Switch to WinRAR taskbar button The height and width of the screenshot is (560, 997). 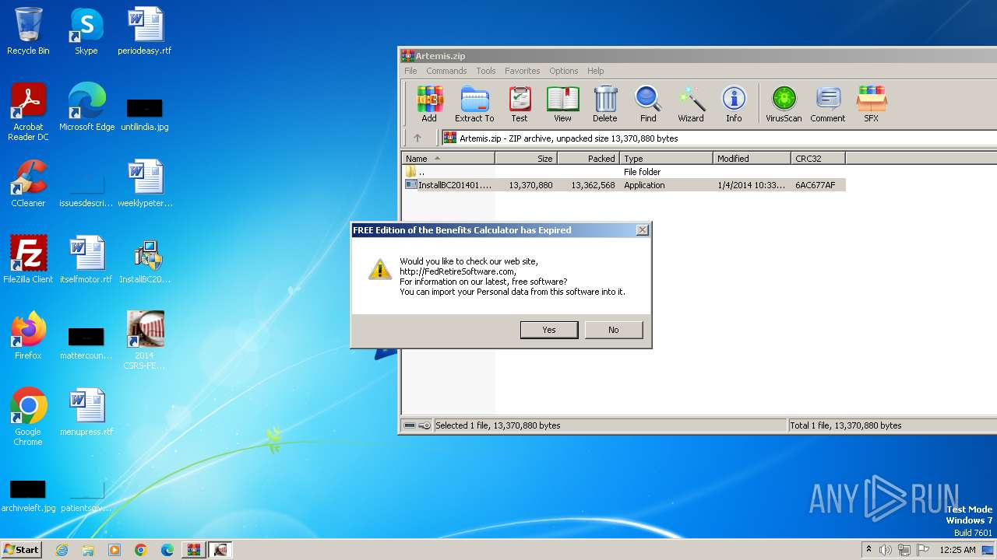tap(194, 550)
